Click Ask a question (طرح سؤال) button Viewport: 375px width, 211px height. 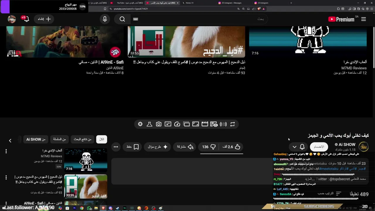coord(158,147)
